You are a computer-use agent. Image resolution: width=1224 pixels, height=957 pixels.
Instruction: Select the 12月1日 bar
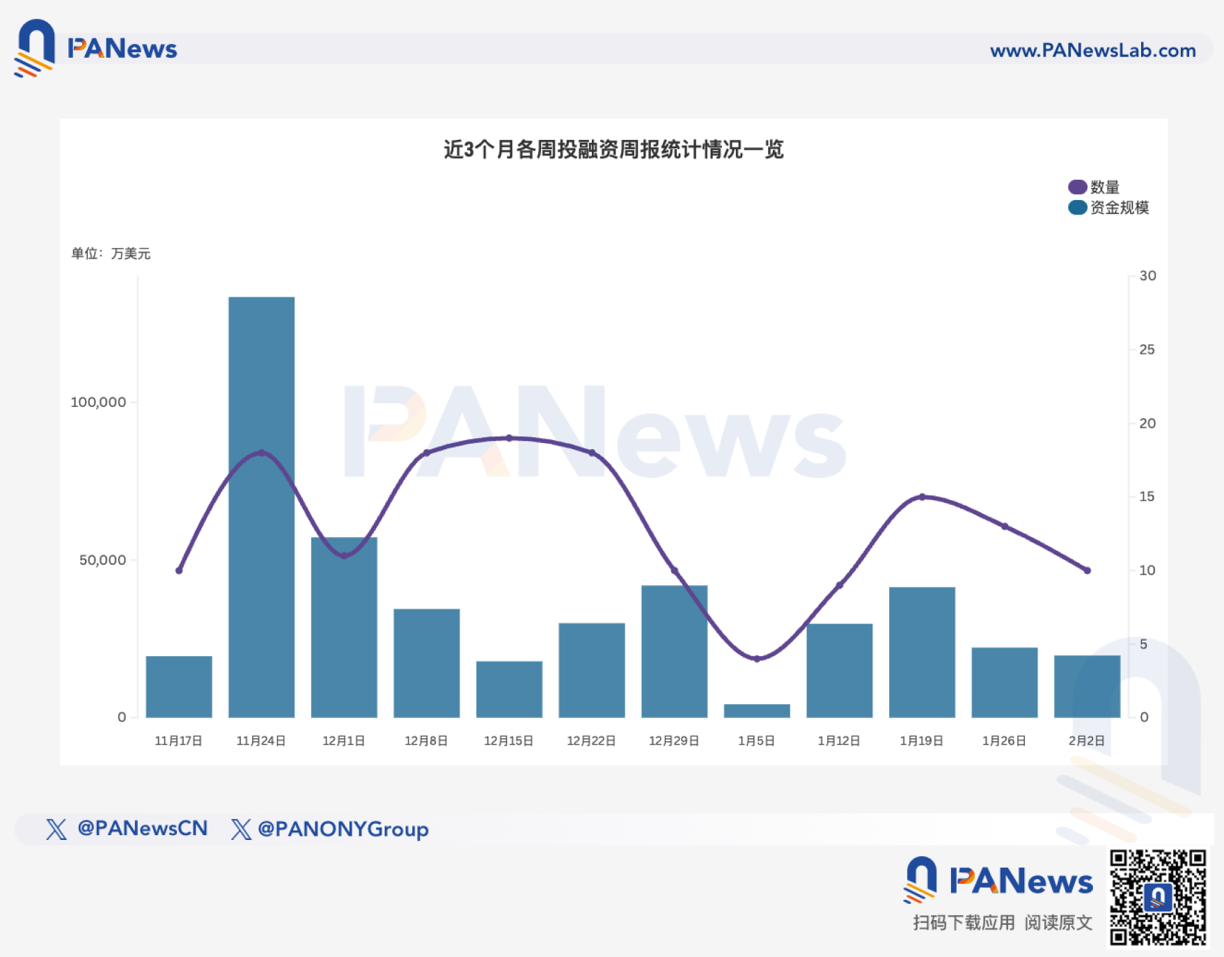(x=344, y=627)
